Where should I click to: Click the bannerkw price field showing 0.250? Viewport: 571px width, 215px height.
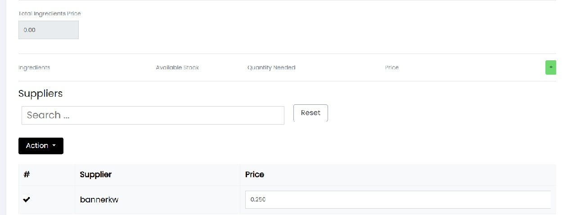click(x=397, y=200)
